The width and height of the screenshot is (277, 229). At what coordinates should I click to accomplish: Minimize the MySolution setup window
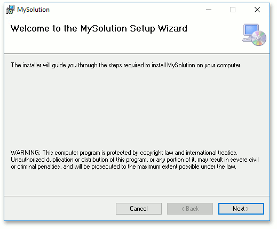pyautogui.click(x=209, y=10)
